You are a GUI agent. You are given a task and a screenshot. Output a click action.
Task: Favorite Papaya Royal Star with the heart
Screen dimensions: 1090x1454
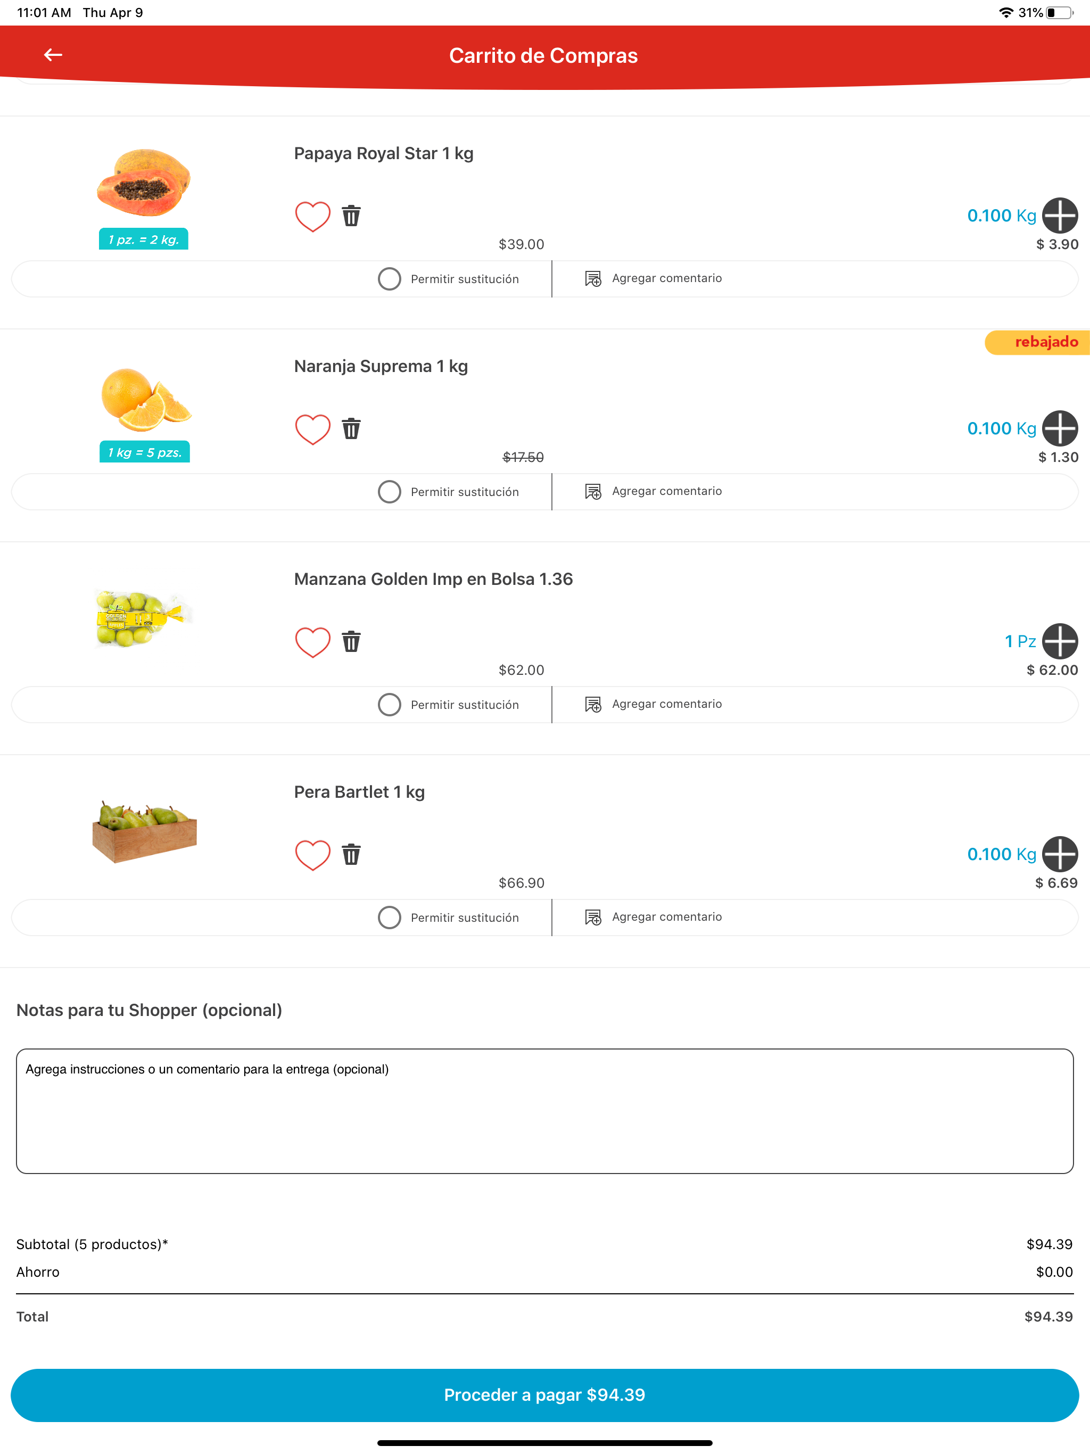[312, 216]
